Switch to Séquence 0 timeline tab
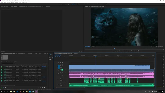 tap(76, 53)
